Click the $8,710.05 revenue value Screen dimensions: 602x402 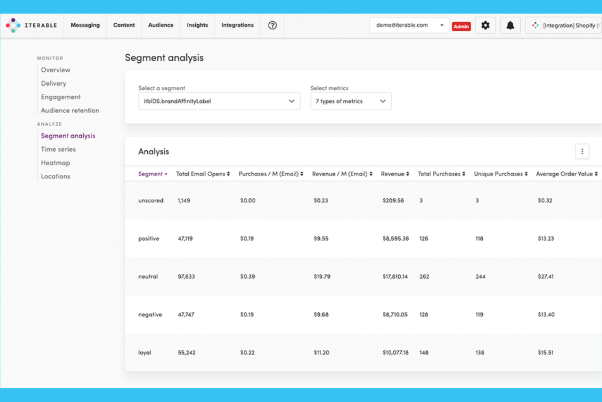(395, 314)
